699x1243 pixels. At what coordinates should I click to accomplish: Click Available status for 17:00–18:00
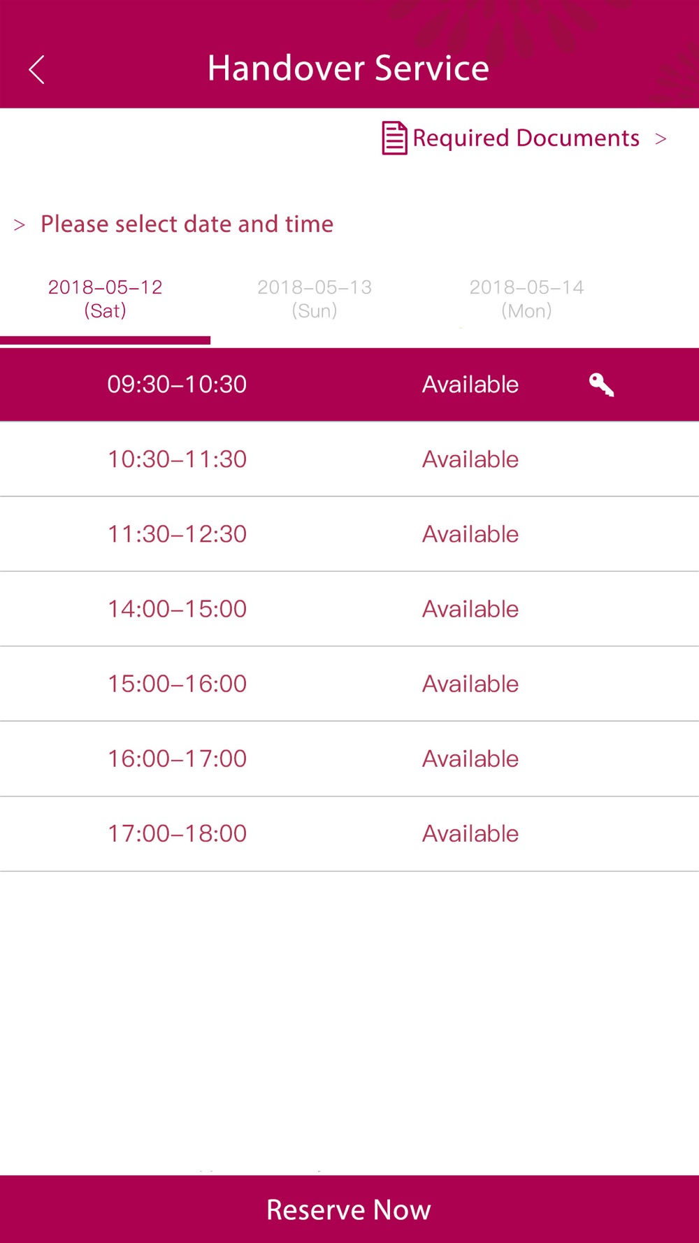(470, 833)
